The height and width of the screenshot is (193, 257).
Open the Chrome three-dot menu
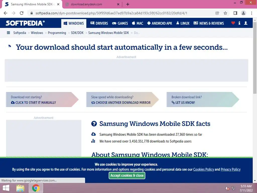(251, 13)
